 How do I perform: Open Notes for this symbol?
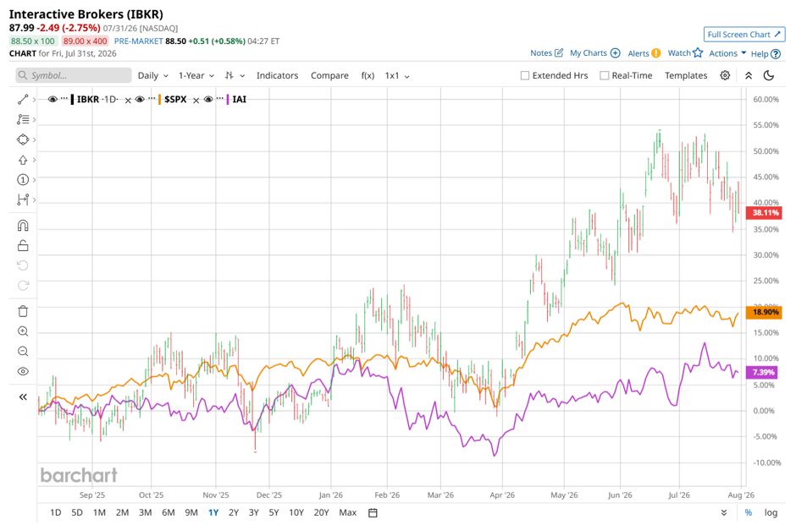tap(546, 52)
